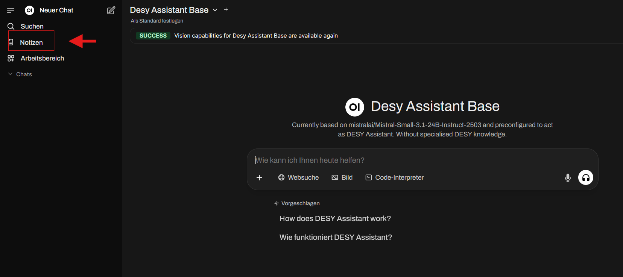This screenshot has height=277, width=623.
Task: Start a new chat via pencil icon
Action: pyautogui.click(x=111, y=10)
